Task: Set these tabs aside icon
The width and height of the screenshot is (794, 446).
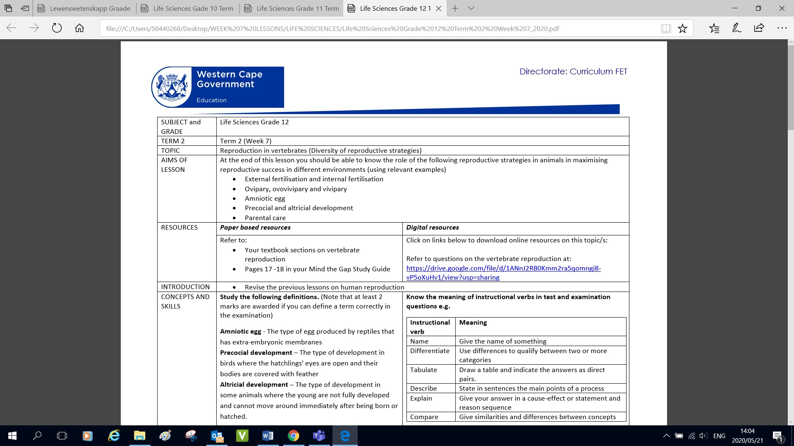Action: (x=25, y=8)
